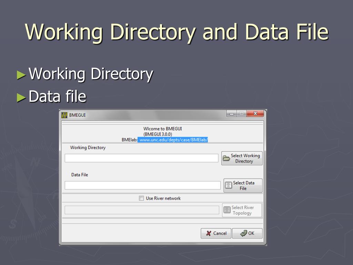The image size is (353, 265).
Task: Close the BMEGUI window
Action: (x=255, y=113)
